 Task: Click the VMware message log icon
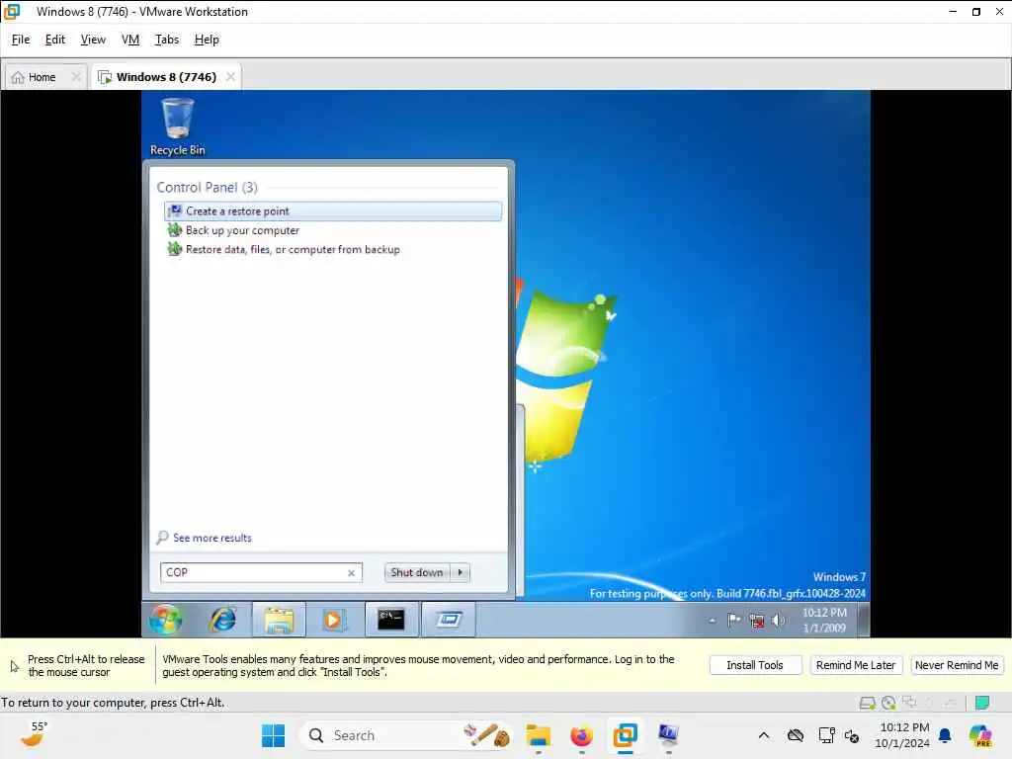tap(982, 703)
